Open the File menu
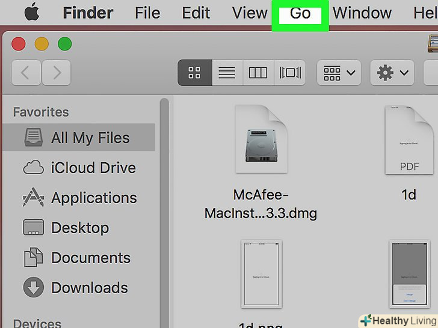438x328 pixels. coord(147,13)
